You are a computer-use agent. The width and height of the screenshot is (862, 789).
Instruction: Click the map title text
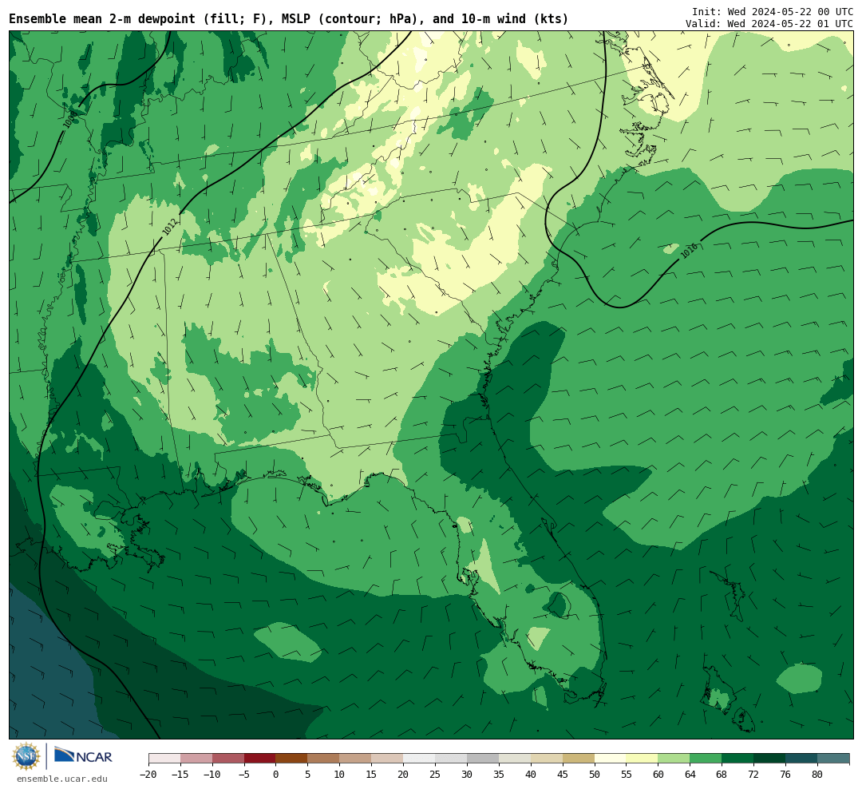(288, 19)
